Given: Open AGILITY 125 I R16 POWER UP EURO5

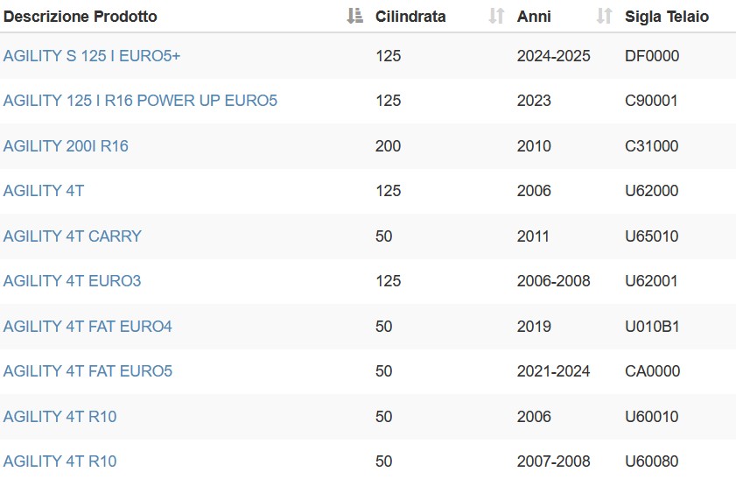Looking at the screenshot, I should click(x=140, y=101).
